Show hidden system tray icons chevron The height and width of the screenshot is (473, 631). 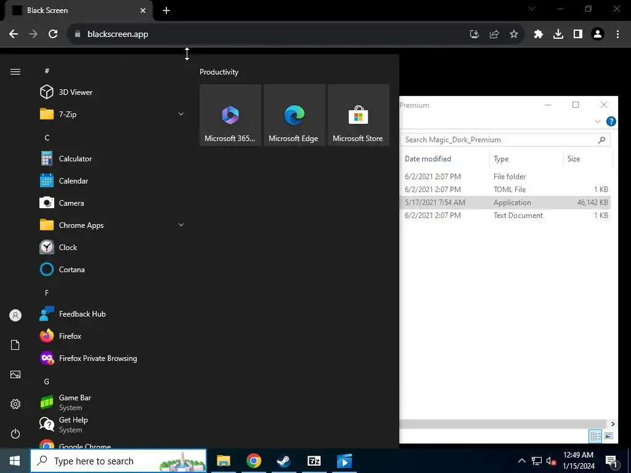[521, 461]
